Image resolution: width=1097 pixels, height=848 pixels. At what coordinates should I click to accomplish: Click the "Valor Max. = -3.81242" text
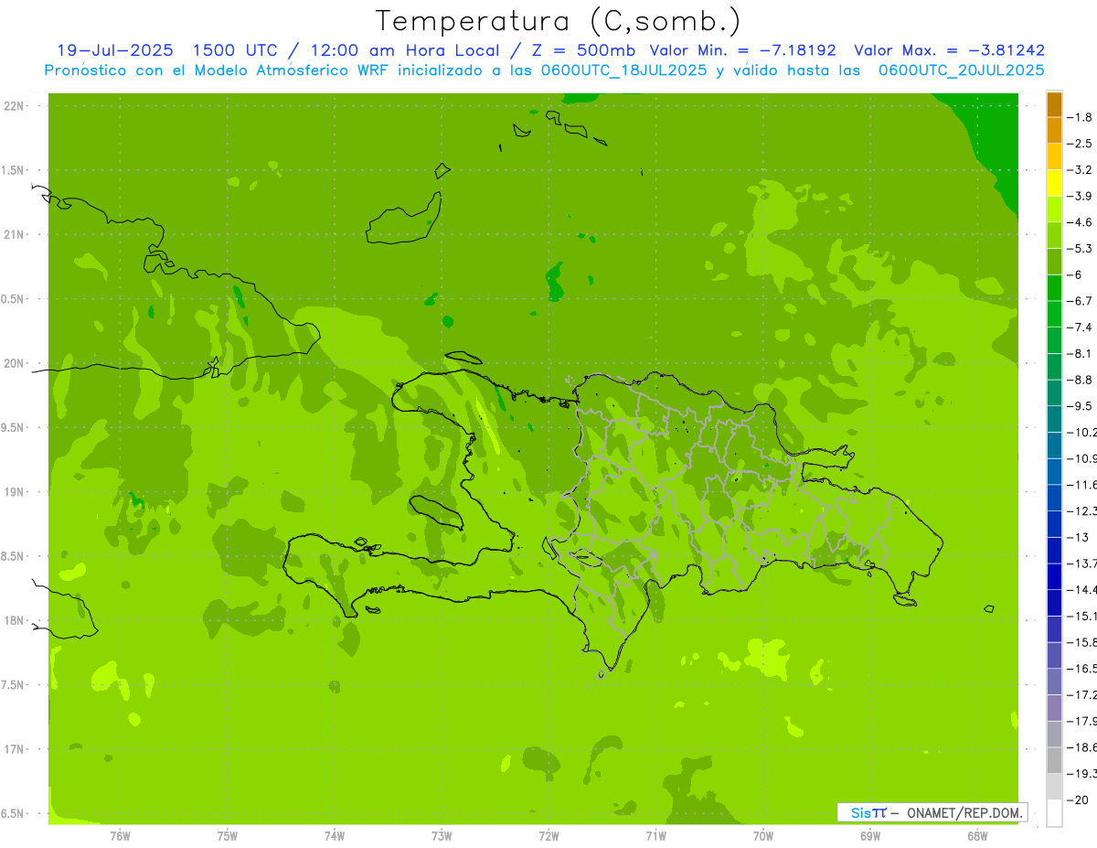coord(949,50)
